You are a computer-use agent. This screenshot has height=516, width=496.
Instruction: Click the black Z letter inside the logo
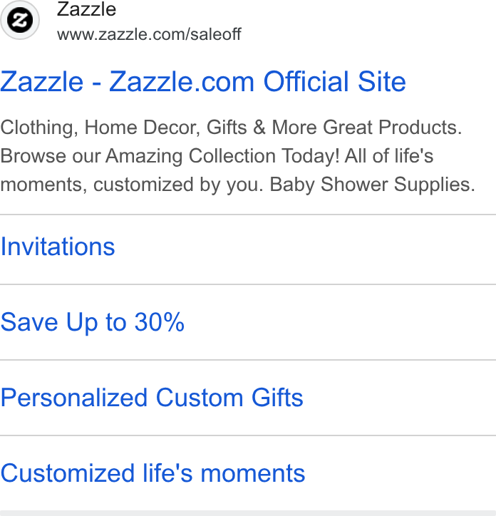coord(20,20)
